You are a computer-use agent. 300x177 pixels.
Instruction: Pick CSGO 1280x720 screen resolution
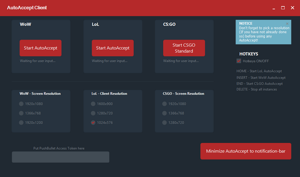click(x=165, y=123)
